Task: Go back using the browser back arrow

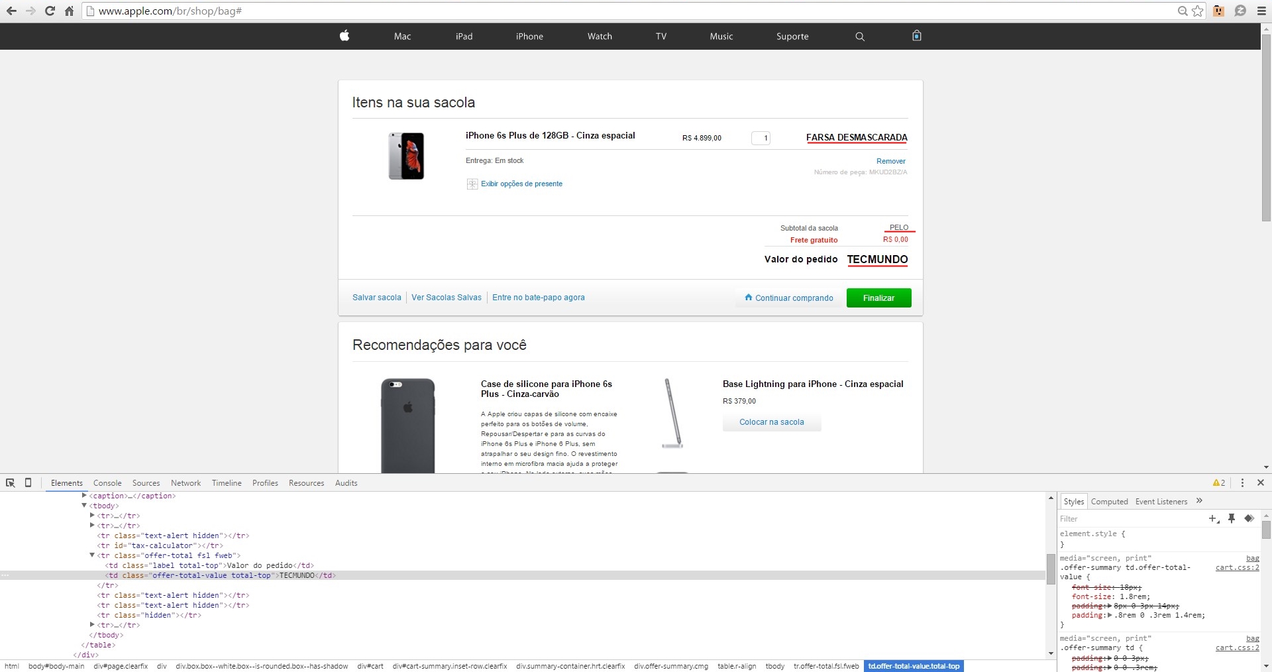Action: click(x=11, y=11)
